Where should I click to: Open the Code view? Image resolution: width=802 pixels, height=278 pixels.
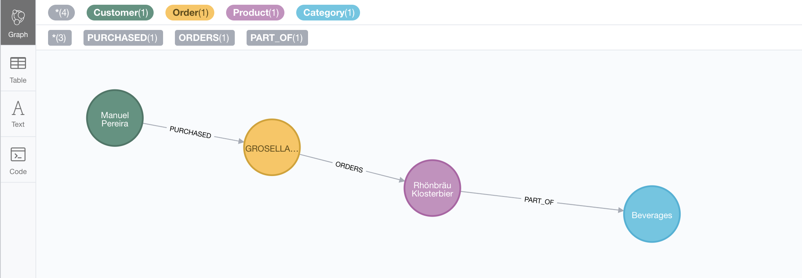pyautogui.click(x=18, y=160)
